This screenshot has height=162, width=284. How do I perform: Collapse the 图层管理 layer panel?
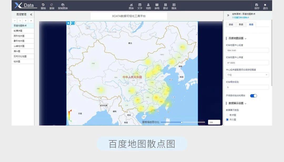31,14
